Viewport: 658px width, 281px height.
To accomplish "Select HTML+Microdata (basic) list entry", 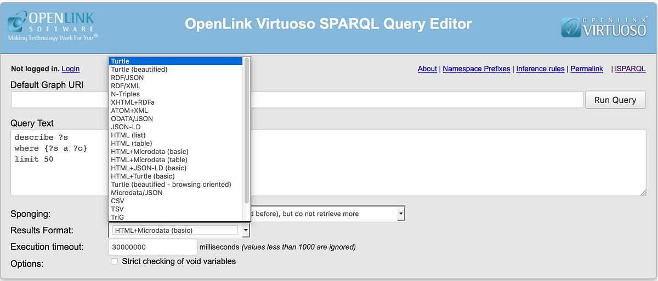I will [x=175, y=152].
